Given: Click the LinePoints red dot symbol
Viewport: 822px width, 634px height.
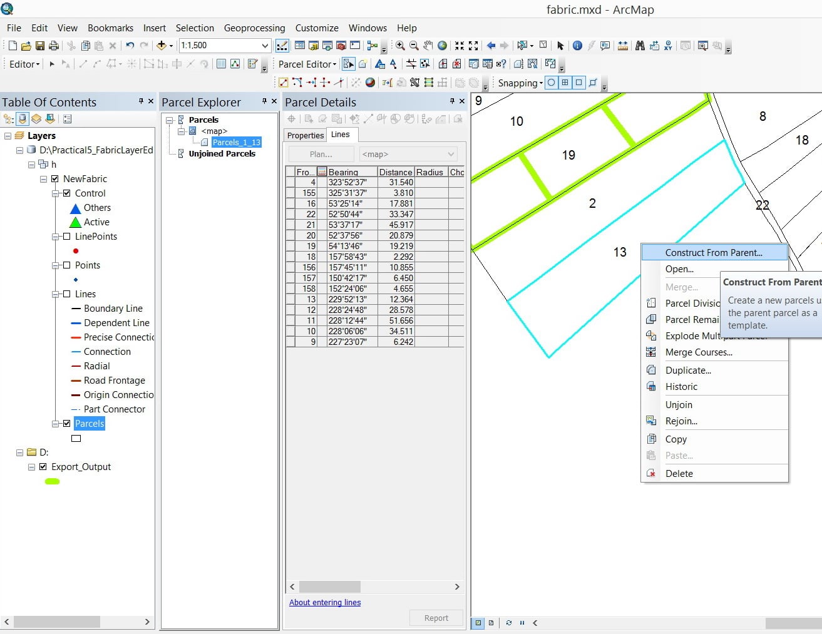Looking at the screenshot, I should tap(76, 251).
